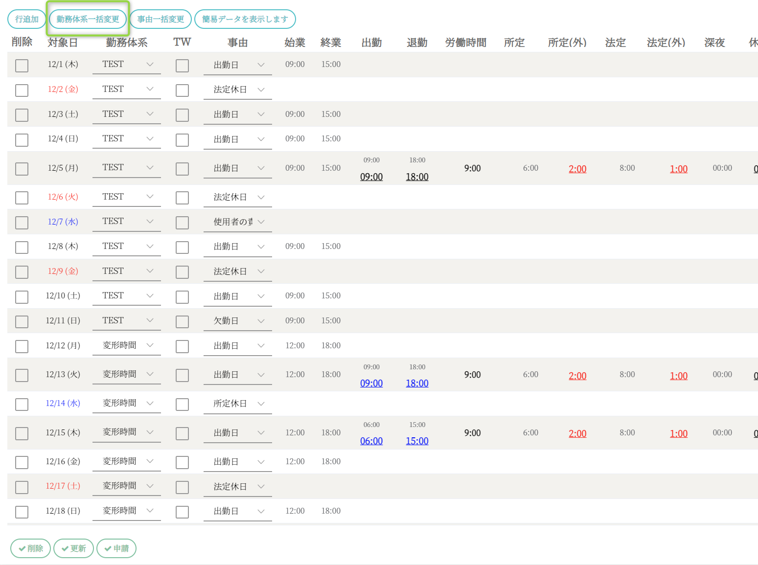Submit using the 申請 button
This screenshot has height=565, width=758.
[116, 548]
